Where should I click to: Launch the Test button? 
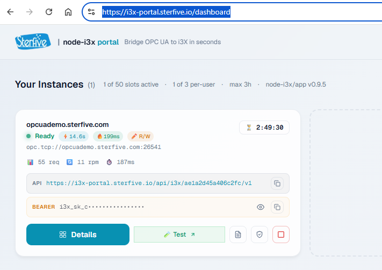pyautogui.click(x=179, y=235)
